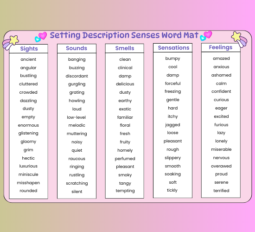Viewport: 255px width, 232px height.
Task: Click the word jagged
Action: pyautogui.click(x=173, y=125)
